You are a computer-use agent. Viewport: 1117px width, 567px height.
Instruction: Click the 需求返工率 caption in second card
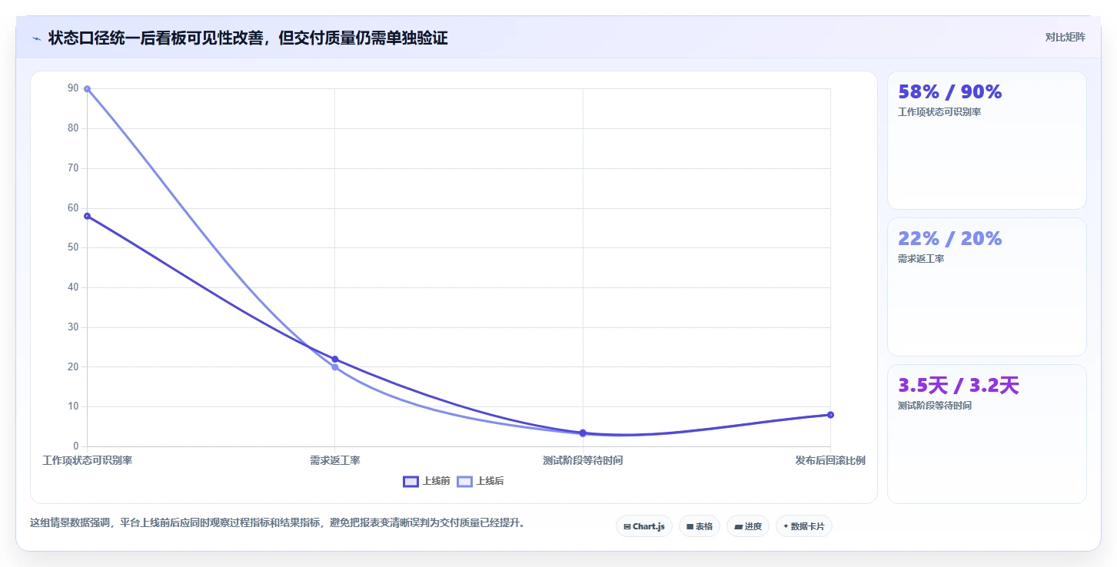[x=921, y=259]
